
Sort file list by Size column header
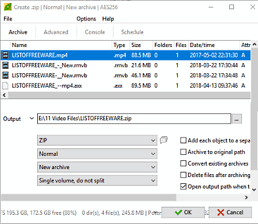click(x=141, y=45)
